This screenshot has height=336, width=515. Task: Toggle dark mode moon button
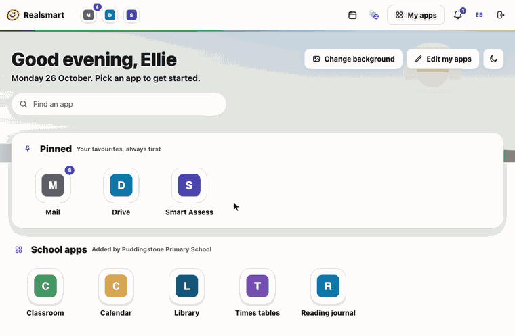coord(493,59)
